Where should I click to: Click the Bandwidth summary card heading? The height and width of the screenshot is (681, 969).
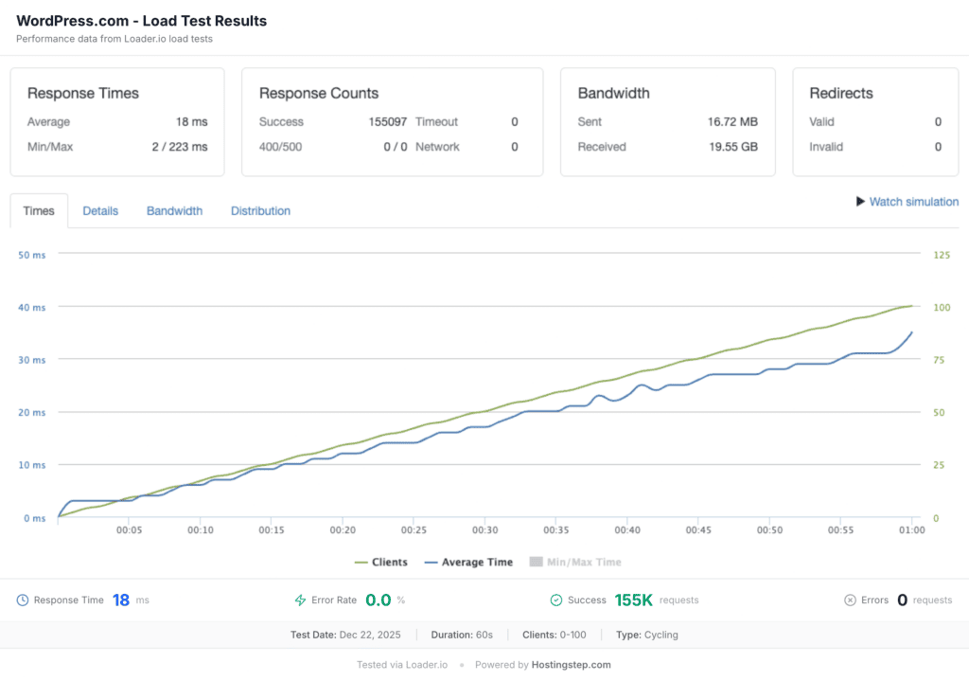(x=613, y=93)
